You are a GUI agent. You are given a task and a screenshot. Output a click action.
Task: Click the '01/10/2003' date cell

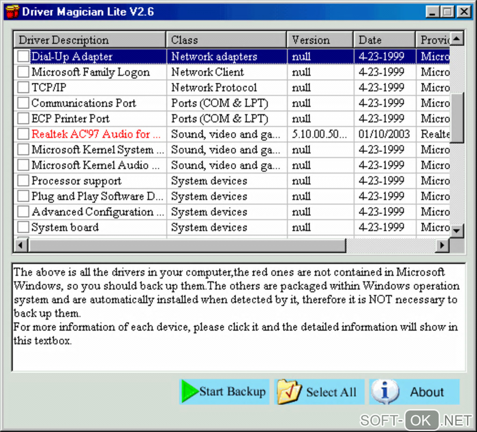384,134
